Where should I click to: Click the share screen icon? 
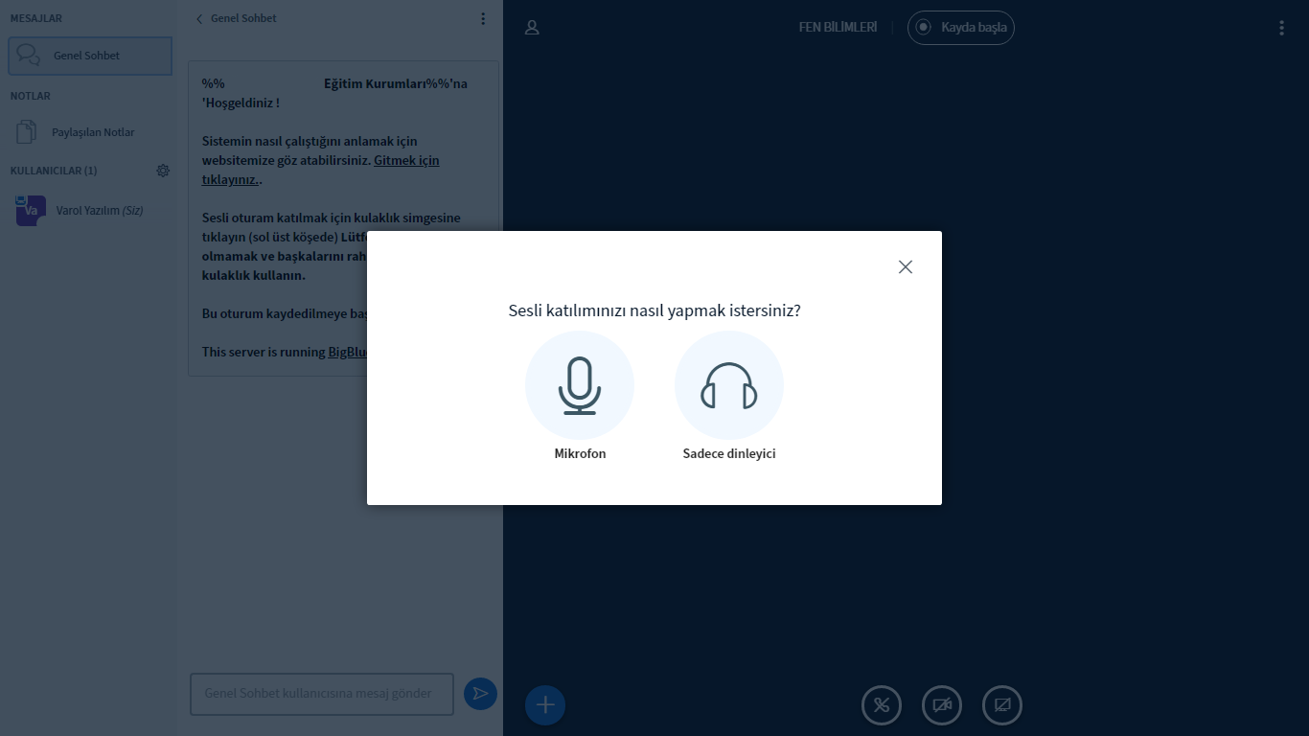click(x=1002, y=706)
